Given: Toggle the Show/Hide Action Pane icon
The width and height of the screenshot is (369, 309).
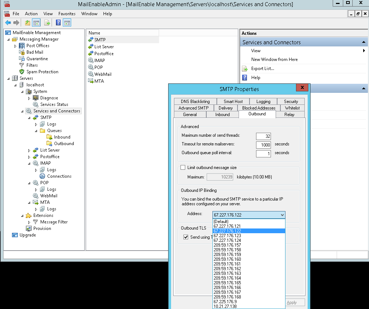Looking at the screenshot, I should (67, 23).
